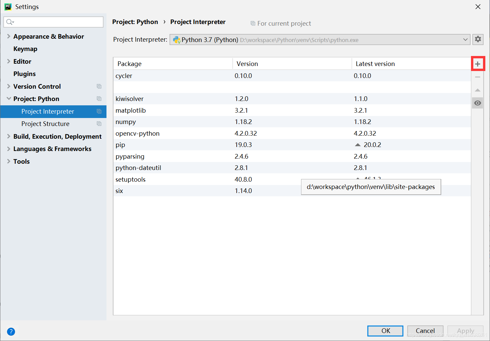The height and width of the screenshot is (341, 490).
Task: Open the Keymap settings page
Action: (x=25, y=49)
